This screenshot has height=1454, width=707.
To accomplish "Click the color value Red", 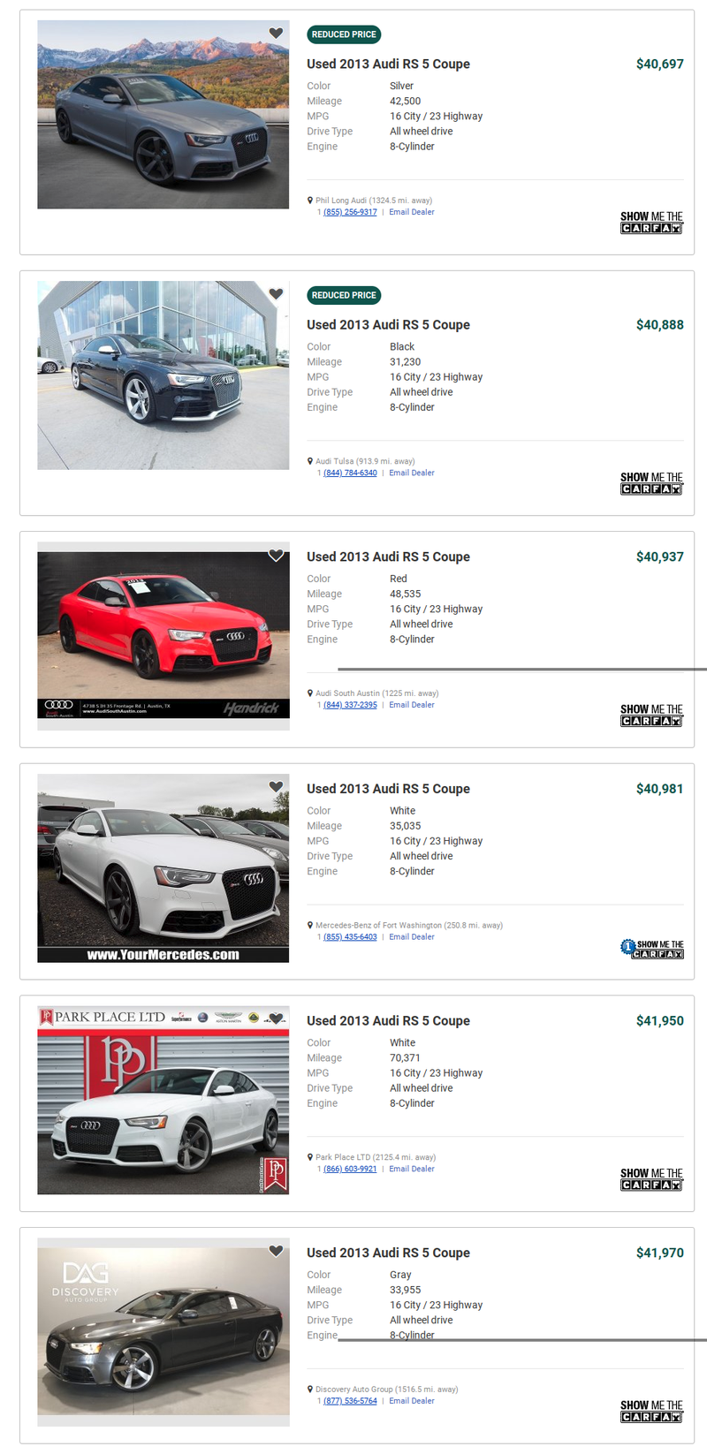I will coord(399,579).
